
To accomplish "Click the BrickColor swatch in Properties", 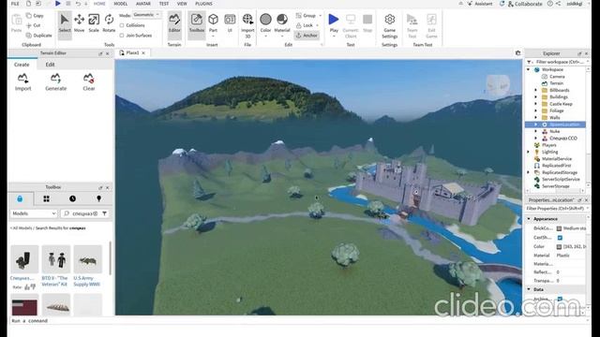I will (559, 228).
